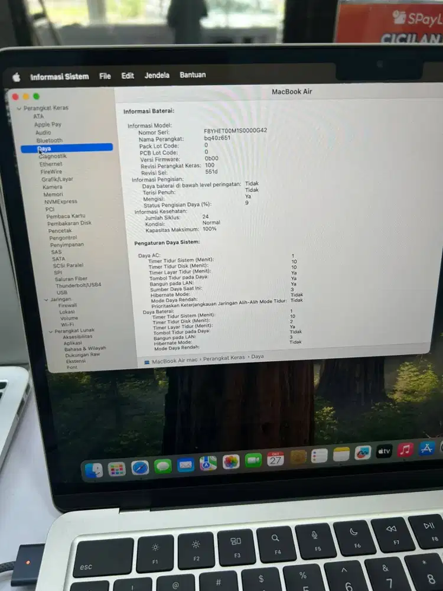Open Apple TV from the Dock
The height and width of the screenshot is (591, 443).
[x=384, y=451]
